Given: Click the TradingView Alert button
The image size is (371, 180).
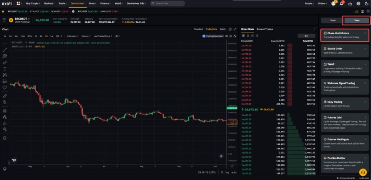Looking at the screenshot, I should tap(213, 36).
